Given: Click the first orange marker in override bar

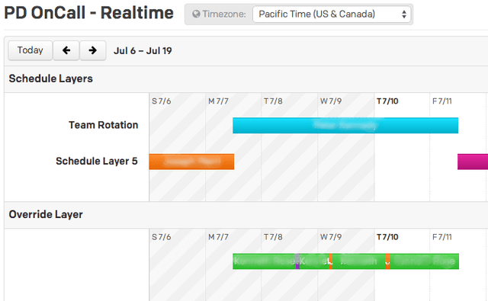Looking at the screenshot, I should pos(330,261).
